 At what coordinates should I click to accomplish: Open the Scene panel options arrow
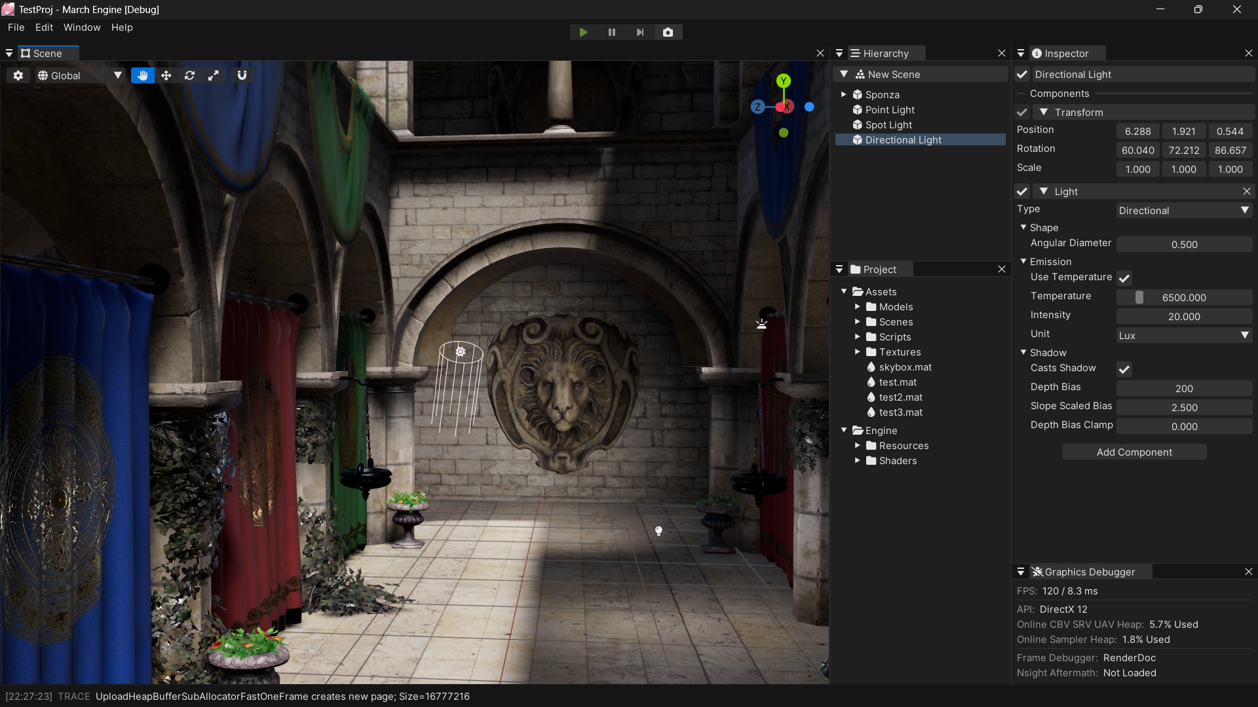[x=9, y=53]
